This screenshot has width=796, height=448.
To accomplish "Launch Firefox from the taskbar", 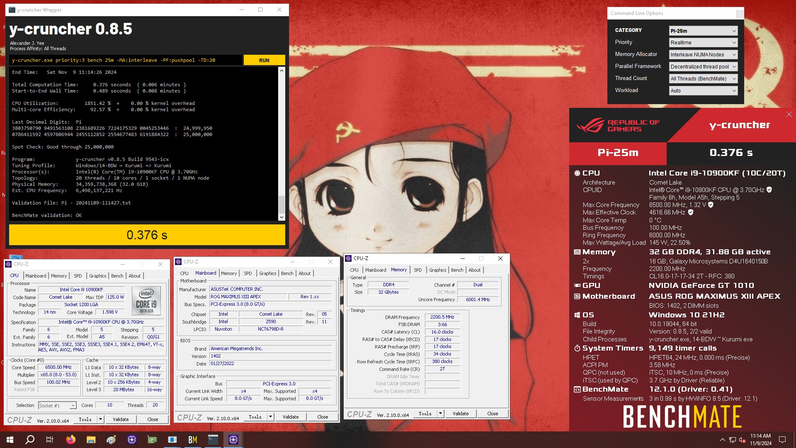I will (x=71, y=440).
